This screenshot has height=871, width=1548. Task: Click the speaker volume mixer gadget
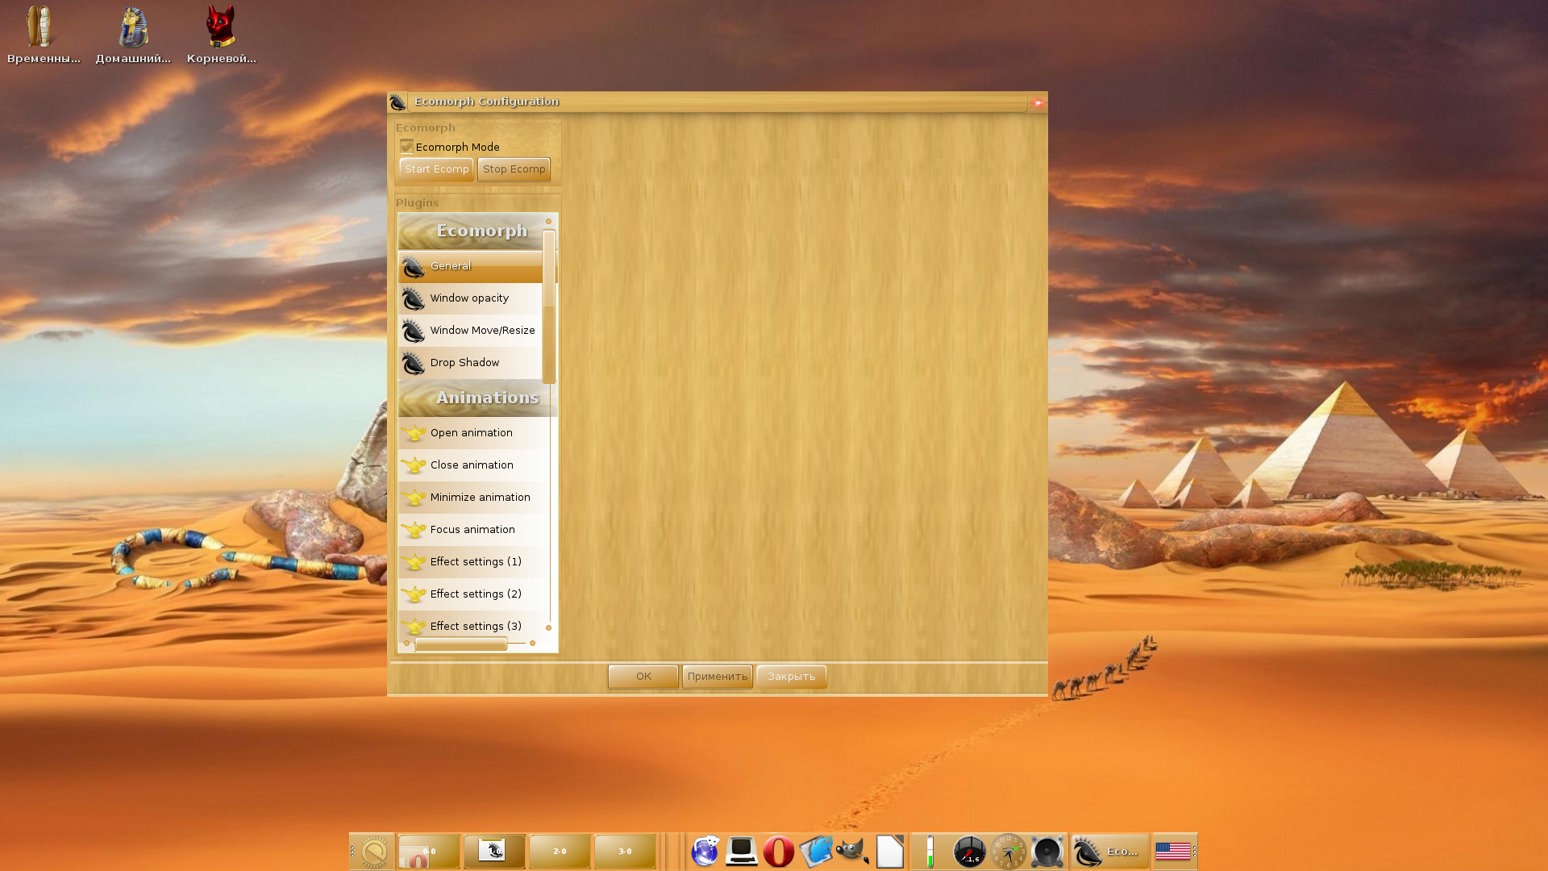click(1047, 852)
